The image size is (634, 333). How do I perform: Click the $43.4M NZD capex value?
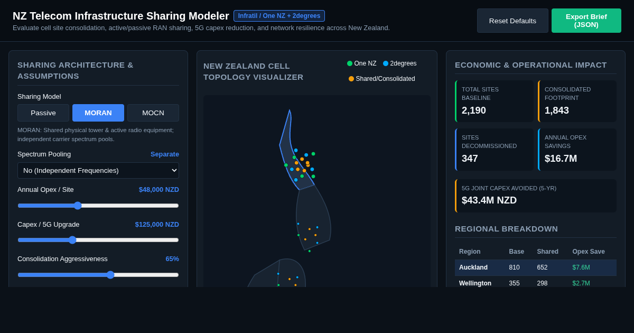point(489,200)
